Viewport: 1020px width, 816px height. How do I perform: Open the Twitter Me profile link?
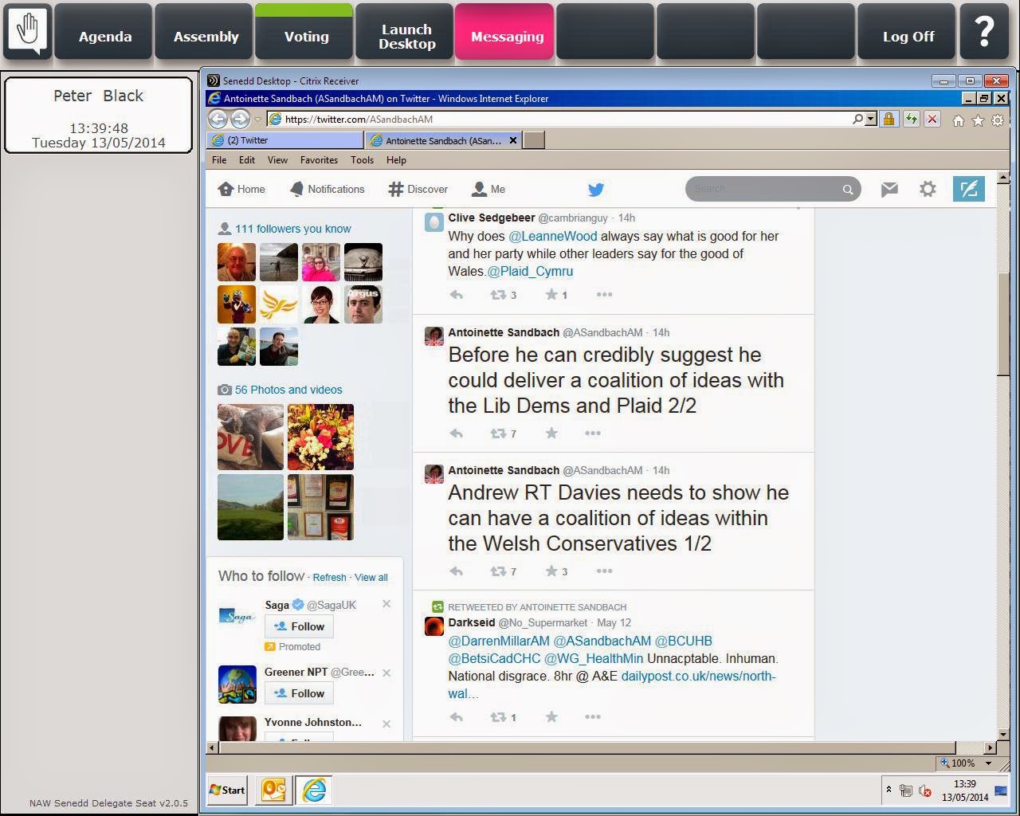pos(488,189)
